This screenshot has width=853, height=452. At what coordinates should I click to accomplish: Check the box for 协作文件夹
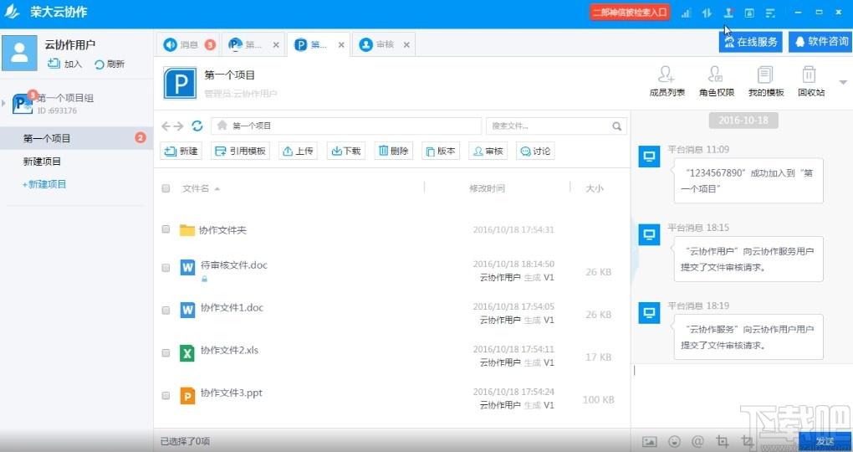coord(166,229)
